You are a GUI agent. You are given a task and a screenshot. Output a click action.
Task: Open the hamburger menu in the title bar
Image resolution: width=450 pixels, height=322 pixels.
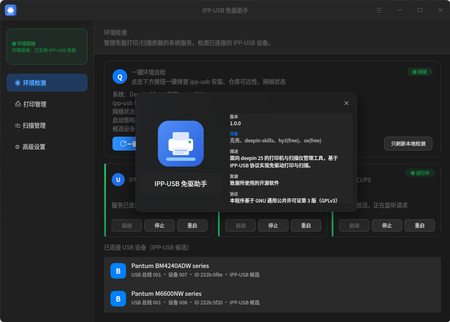pyautogui.click(x=379, y=10)
